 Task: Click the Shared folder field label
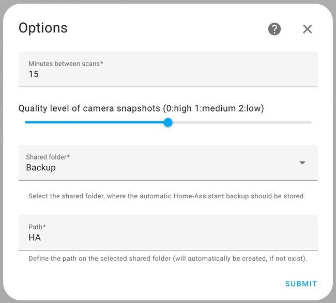click(x=48, y=157)
